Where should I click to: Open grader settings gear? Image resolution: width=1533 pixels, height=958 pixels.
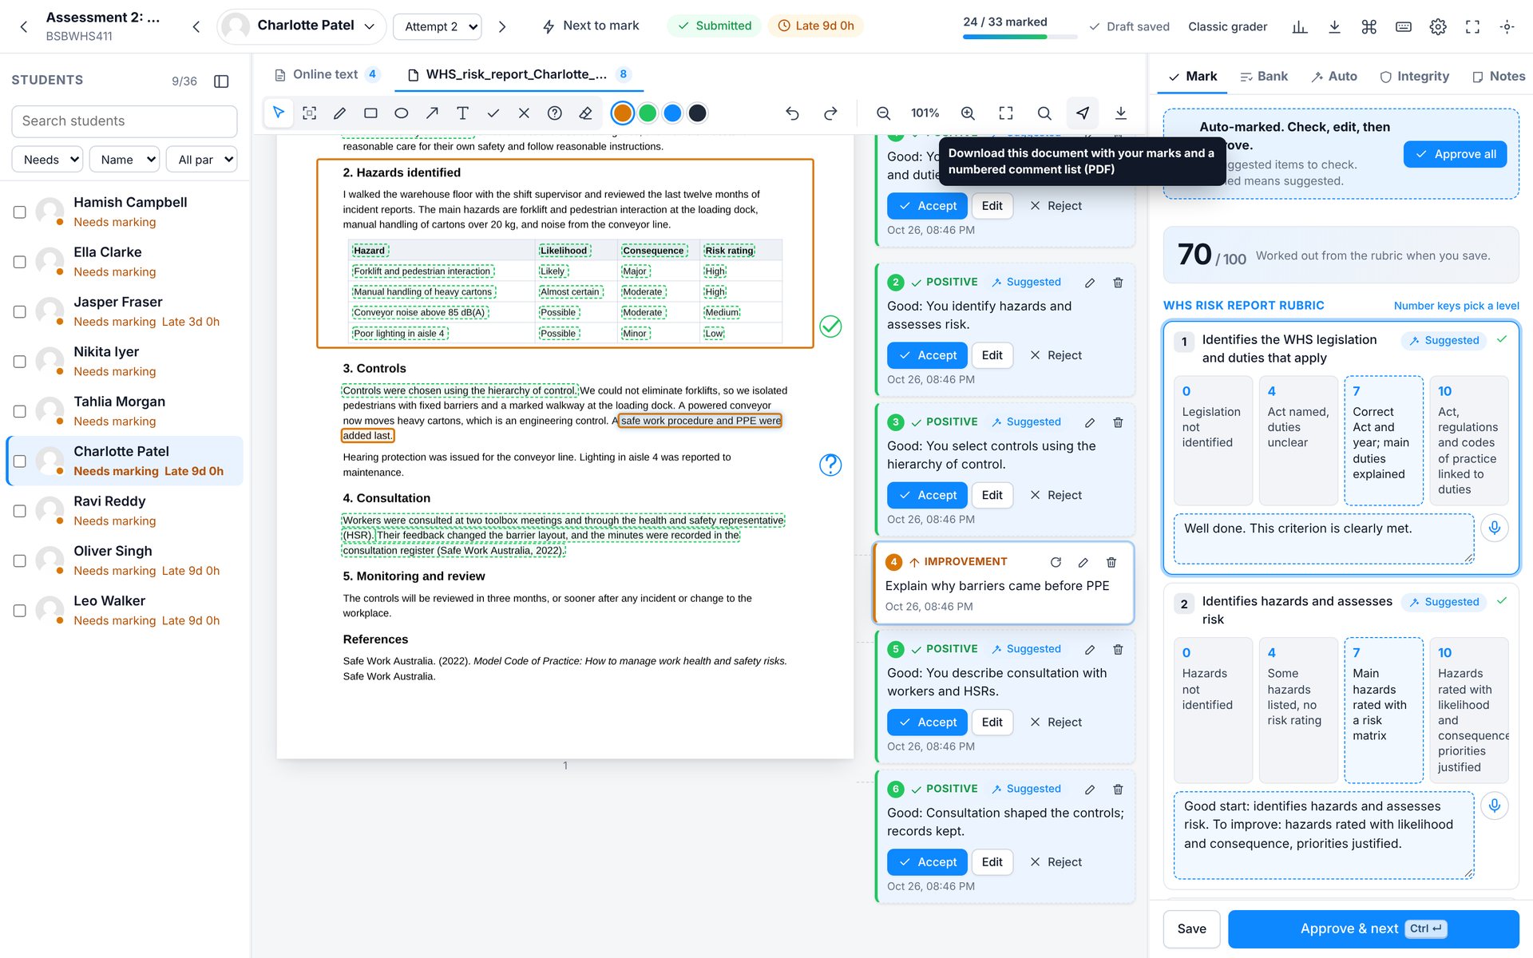pyautogui.click(x=1438, y=26)
